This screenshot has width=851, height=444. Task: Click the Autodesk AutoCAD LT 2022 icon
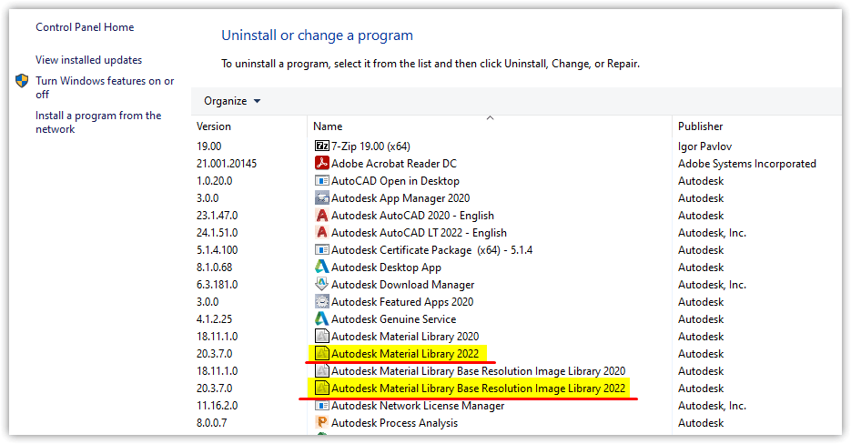322,232
